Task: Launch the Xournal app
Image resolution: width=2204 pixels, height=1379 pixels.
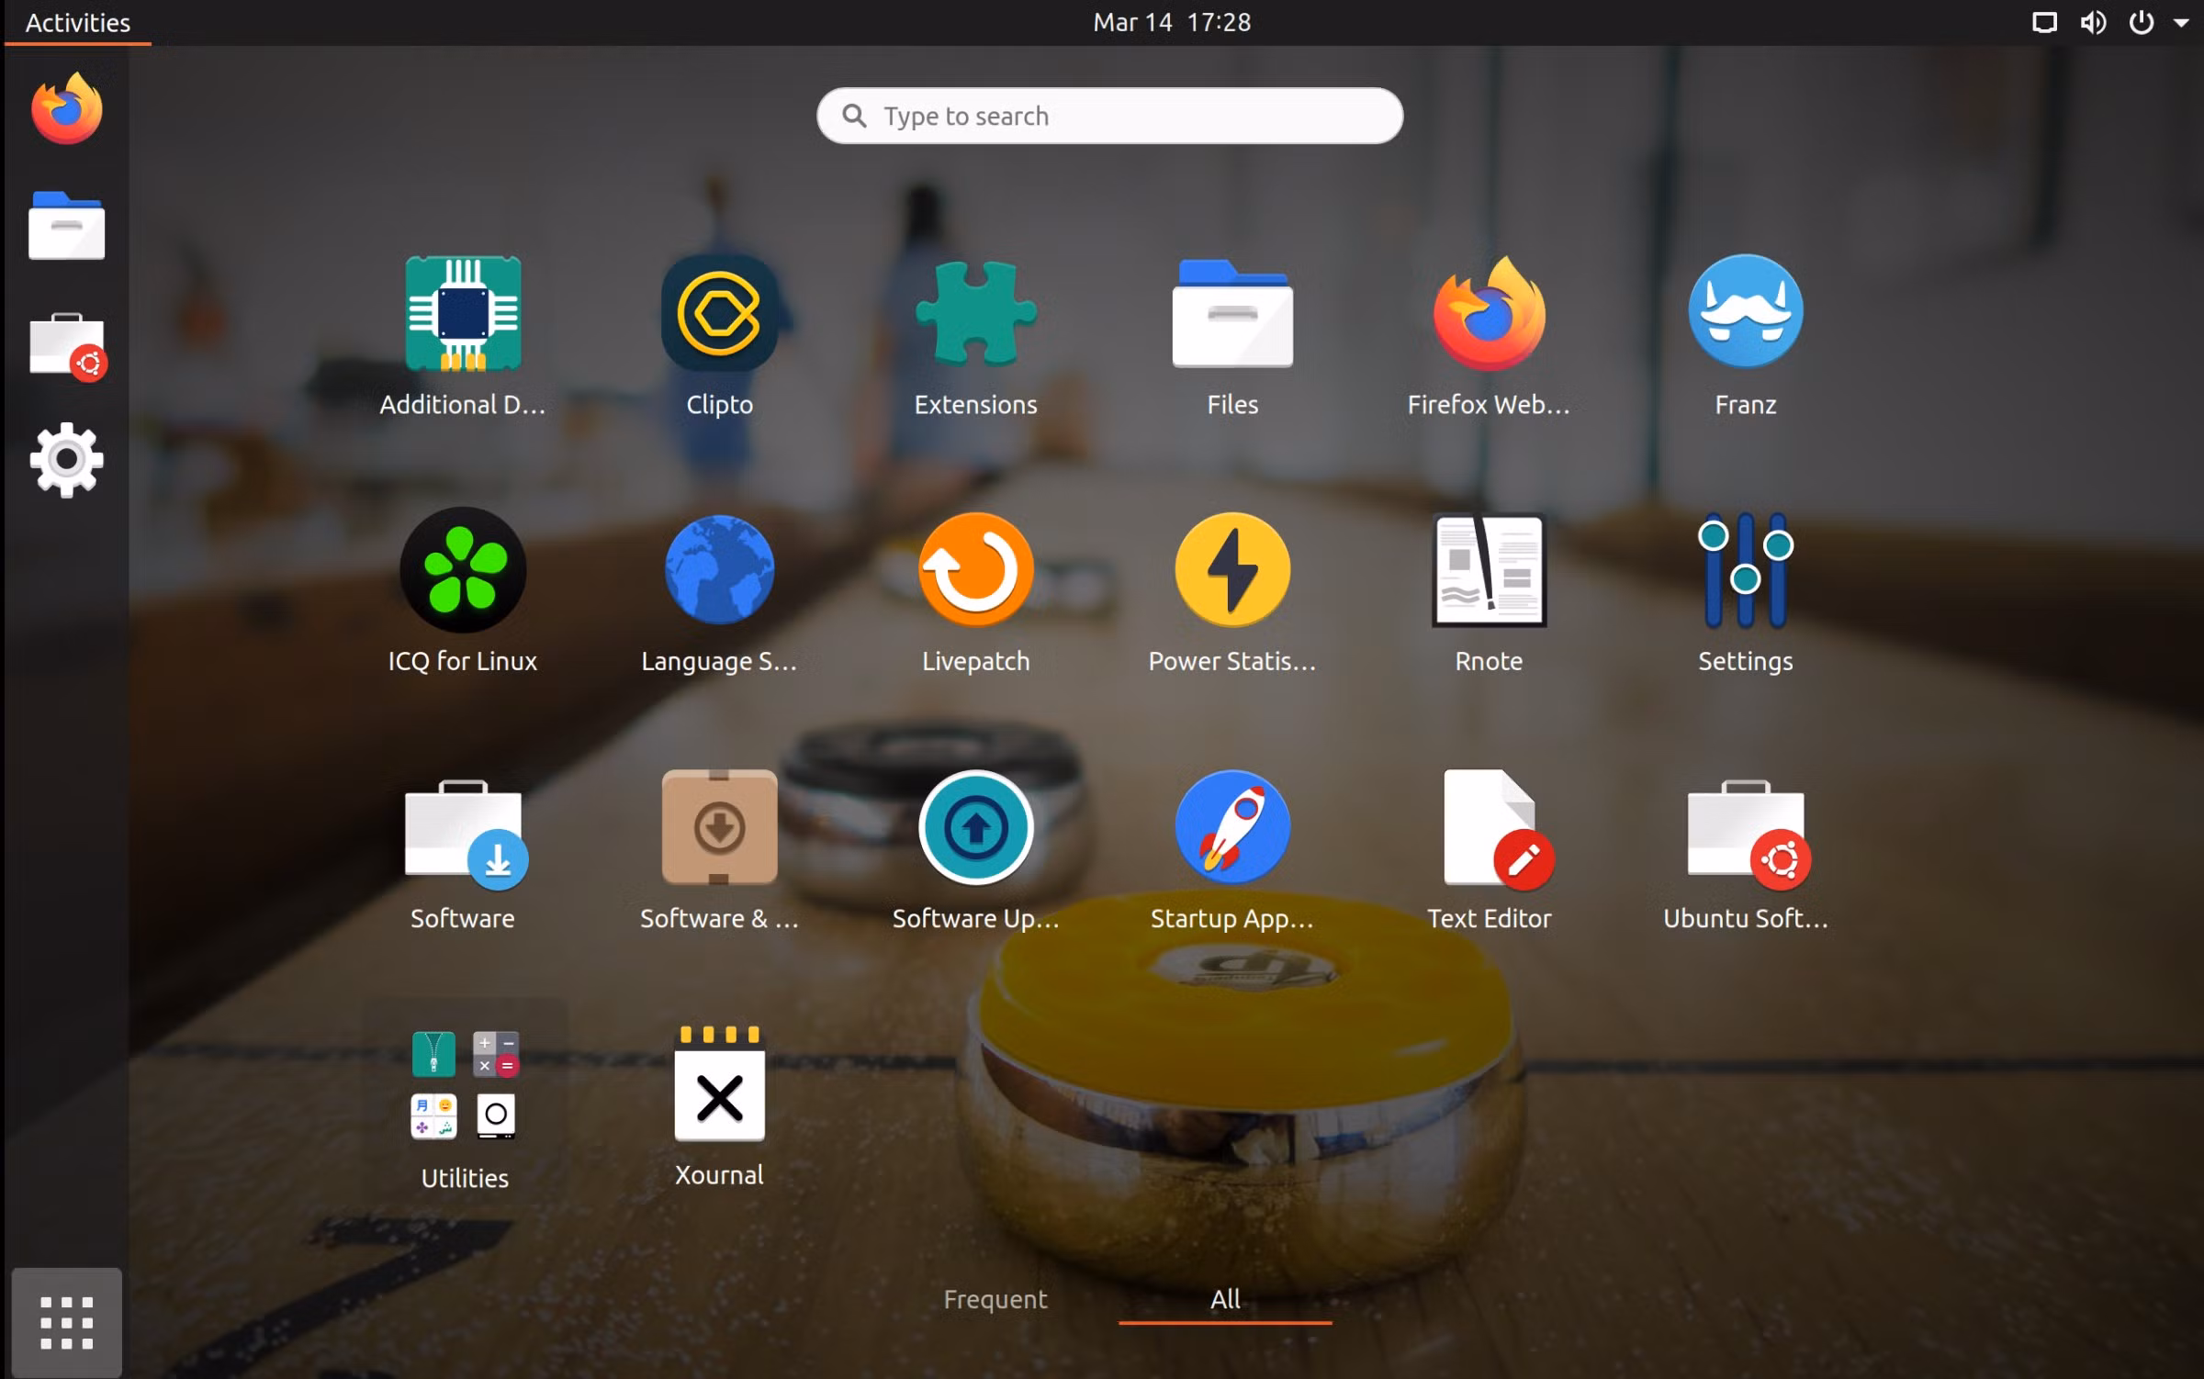Action: [x=719, y=1083]
